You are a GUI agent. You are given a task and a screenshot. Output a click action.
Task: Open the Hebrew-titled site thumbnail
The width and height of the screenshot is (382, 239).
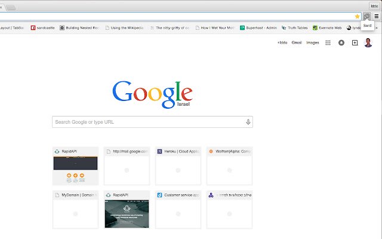click(x=229, y=210)
